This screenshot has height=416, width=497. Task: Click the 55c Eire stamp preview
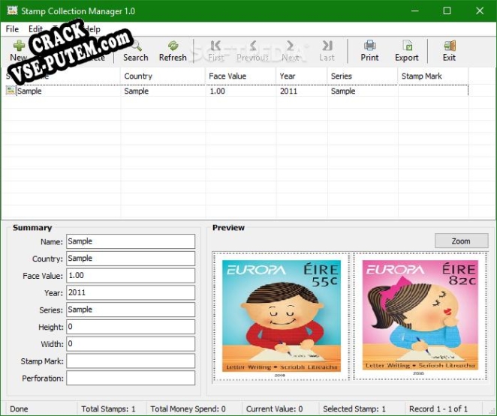point(282,316)
